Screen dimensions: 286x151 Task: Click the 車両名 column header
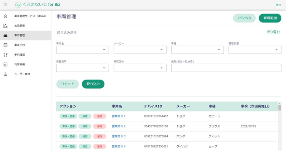pyautogui.click(x=117, y=106)
